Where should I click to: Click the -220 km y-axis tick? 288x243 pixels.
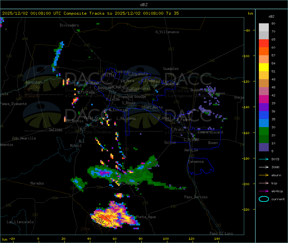pyautogui.click(x=246, y=210)
